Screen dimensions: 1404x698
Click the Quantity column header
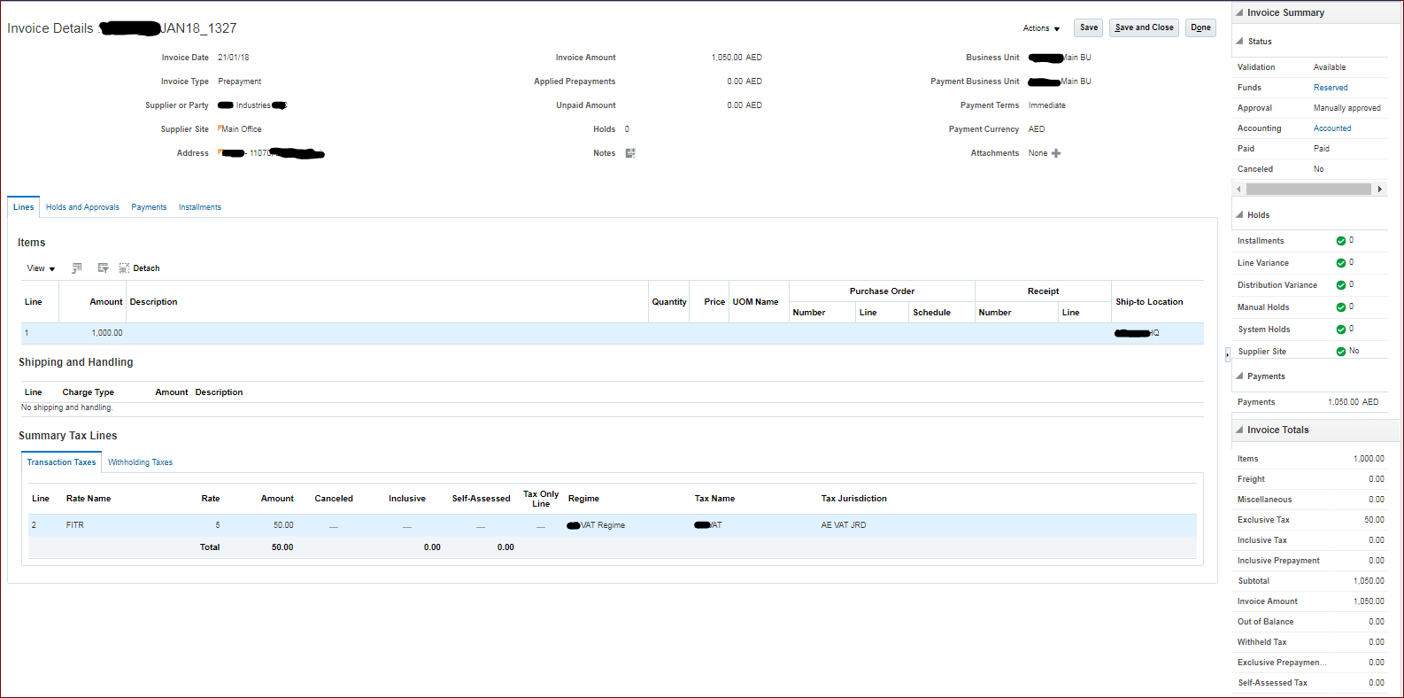pyautogui.click(x=669, y=302)
